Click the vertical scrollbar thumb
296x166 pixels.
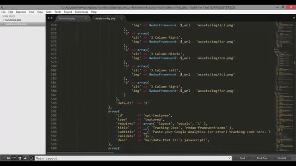pos(295,63)
